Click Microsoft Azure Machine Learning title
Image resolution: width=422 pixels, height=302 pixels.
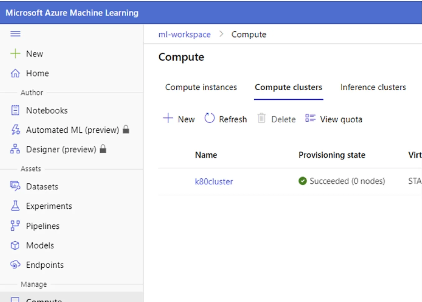[72, 13]
